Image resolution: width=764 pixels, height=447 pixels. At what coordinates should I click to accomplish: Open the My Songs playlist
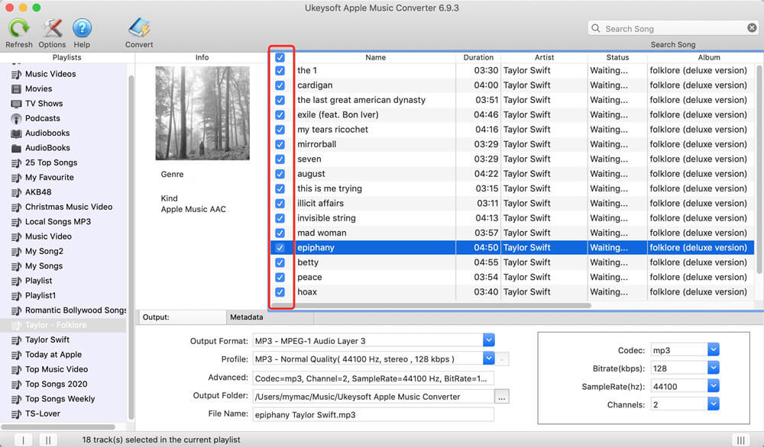63,266
